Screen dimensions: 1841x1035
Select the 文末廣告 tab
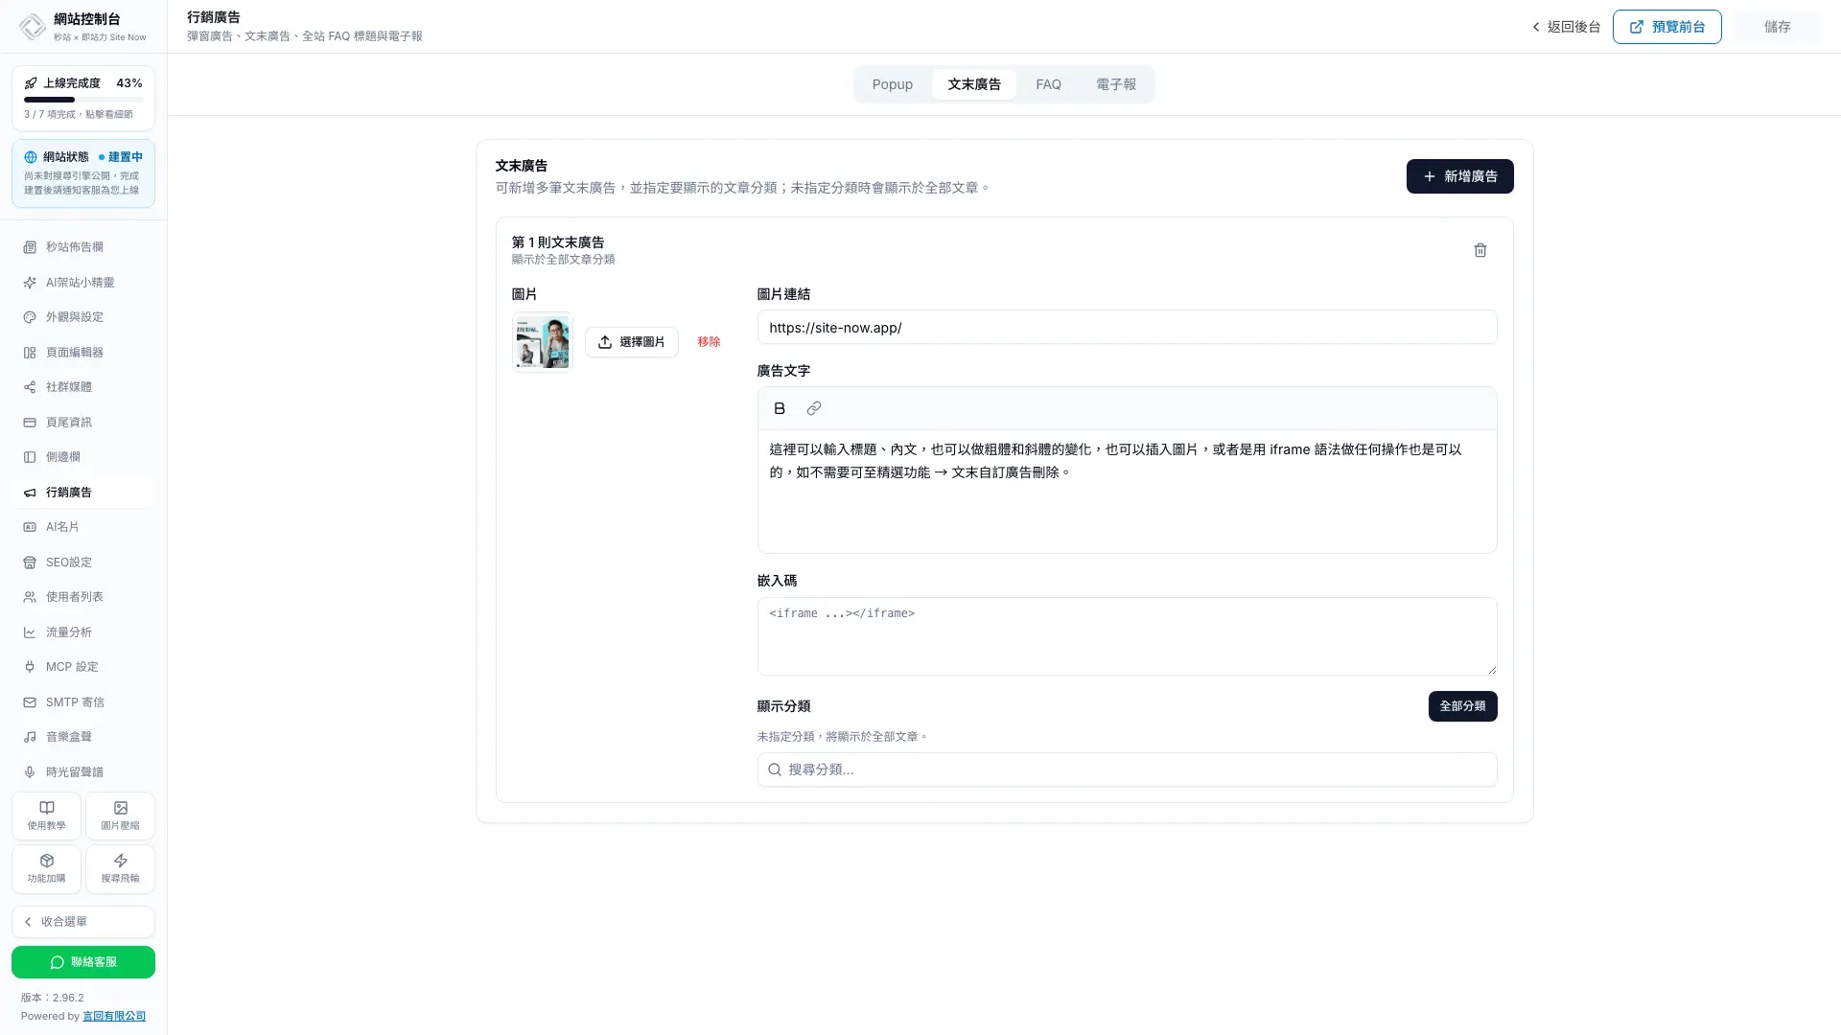[974, 84]
